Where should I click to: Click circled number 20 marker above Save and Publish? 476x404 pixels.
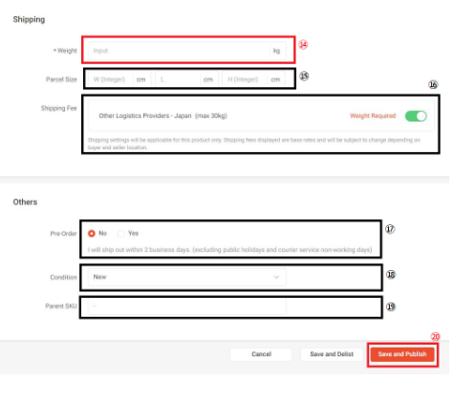click(x=435, y=337)
